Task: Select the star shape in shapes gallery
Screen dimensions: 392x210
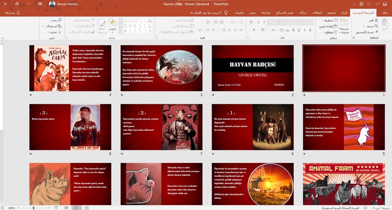Action: (125, 31)
